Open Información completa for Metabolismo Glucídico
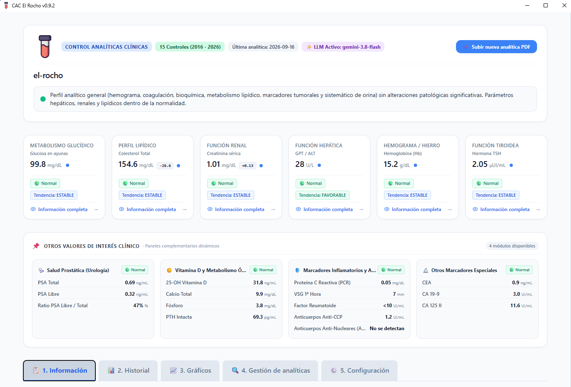The image size is (571, 387). [x=64, y=209]
